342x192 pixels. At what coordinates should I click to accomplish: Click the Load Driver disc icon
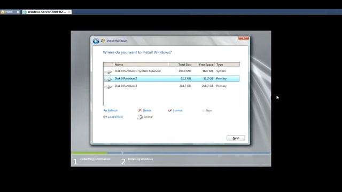(105, 117)
